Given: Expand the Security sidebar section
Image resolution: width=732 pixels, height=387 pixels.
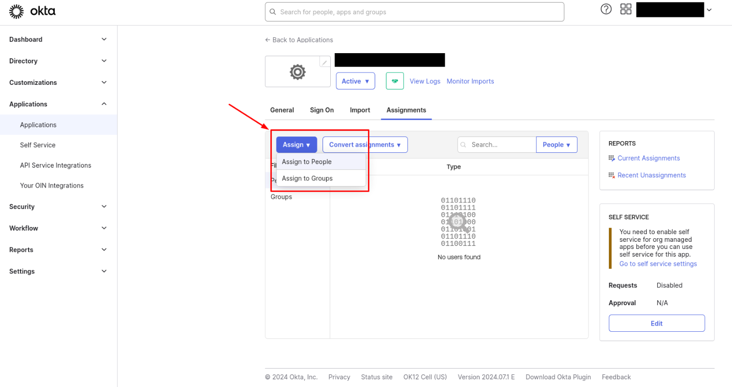Looking at the screenshot, I should [58, 207].
